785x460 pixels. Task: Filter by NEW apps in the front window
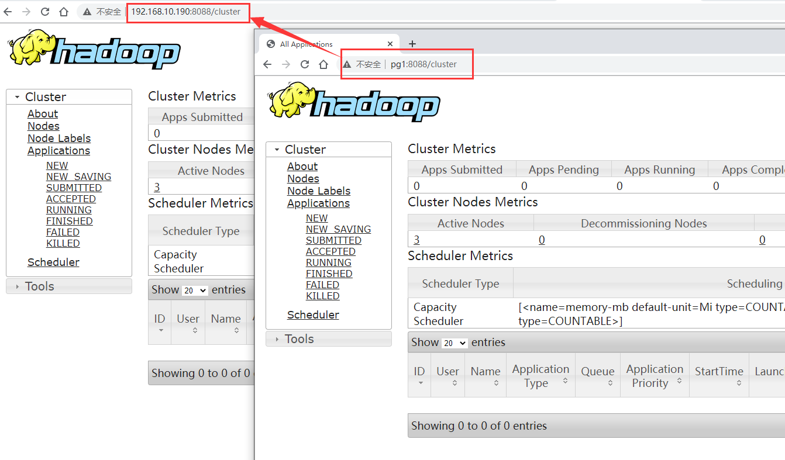(x=317, y=218)
